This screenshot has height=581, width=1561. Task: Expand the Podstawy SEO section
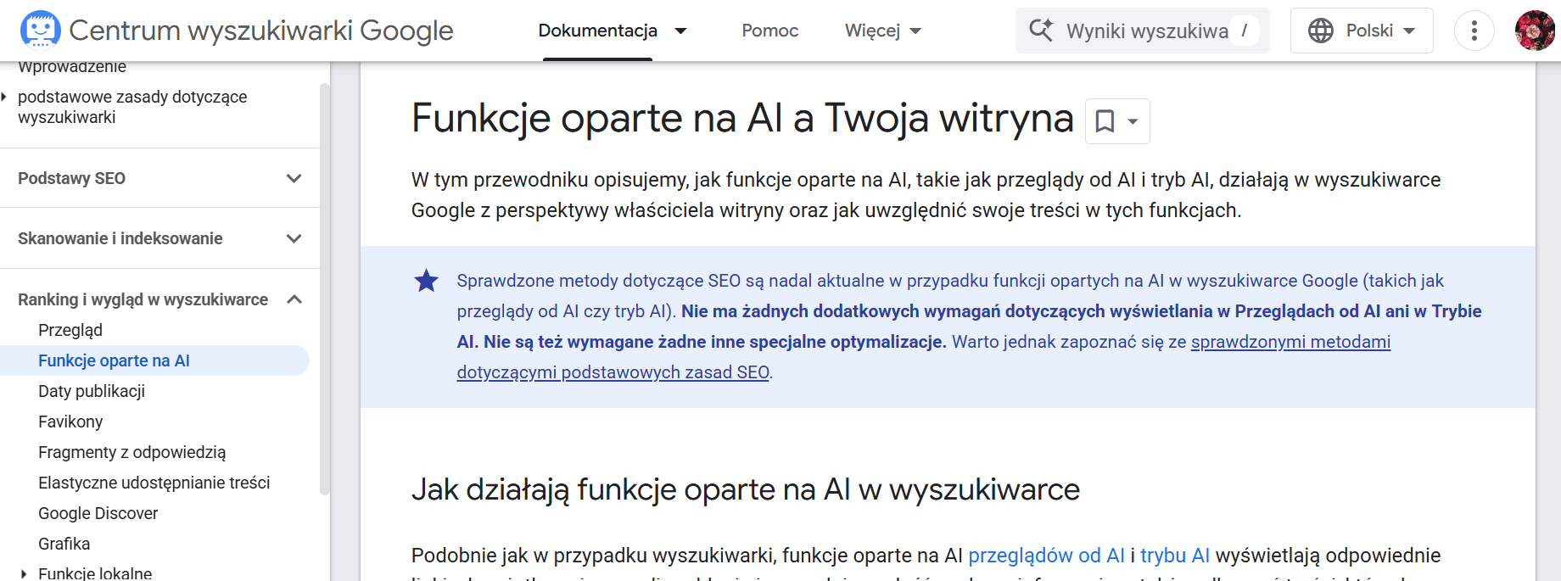(294, 178)
